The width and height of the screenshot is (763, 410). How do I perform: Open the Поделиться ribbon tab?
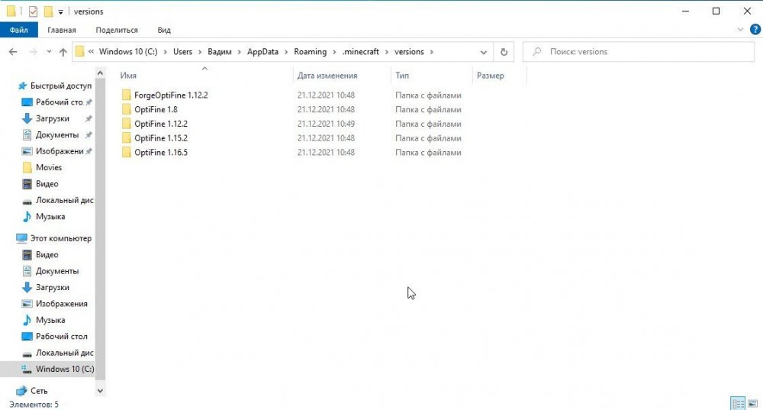(x=116, y=30)
